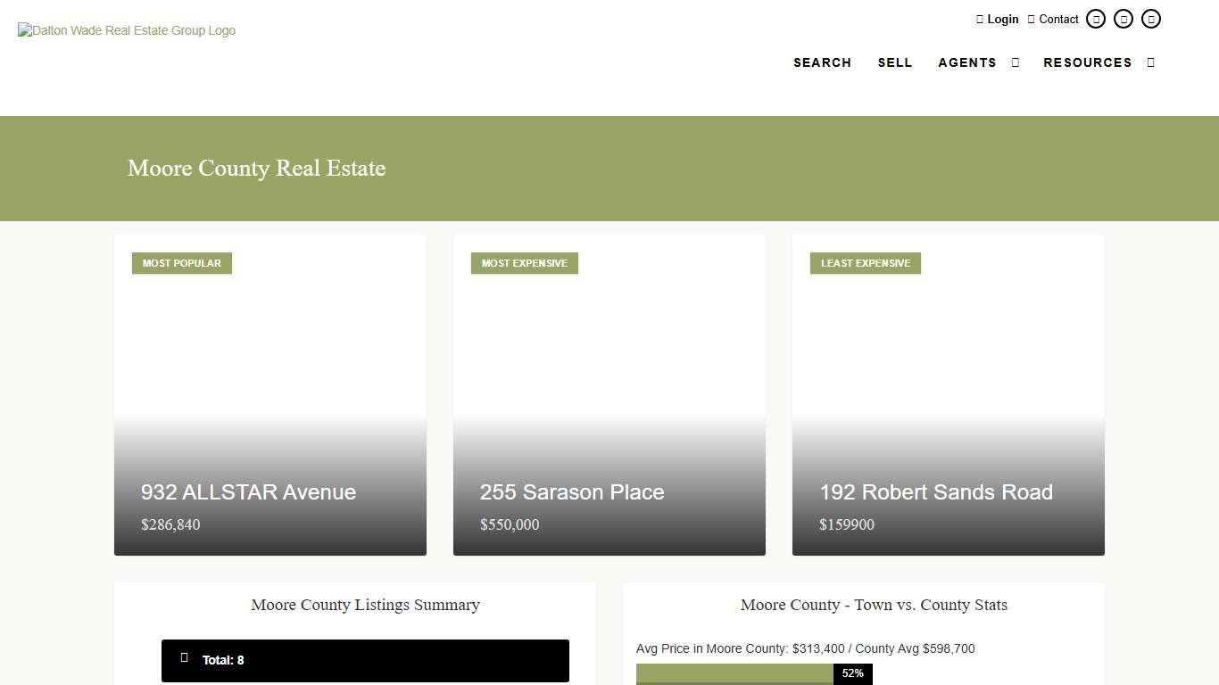1219x685 pixels.
Task: Click the icon beside AGENTS menu
Action: 1015,62
